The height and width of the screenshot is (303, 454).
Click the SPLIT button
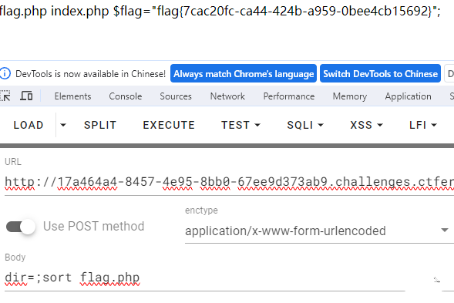coord(100,125)
